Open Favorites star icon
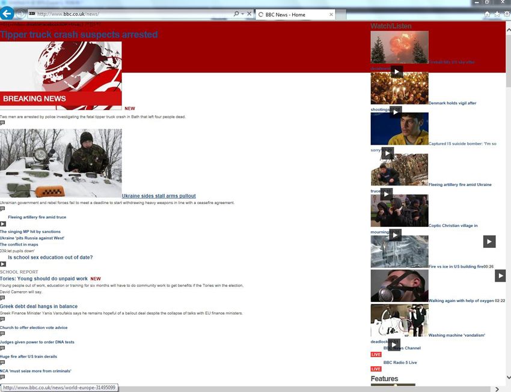511x392 pixels. pos(497,14)
